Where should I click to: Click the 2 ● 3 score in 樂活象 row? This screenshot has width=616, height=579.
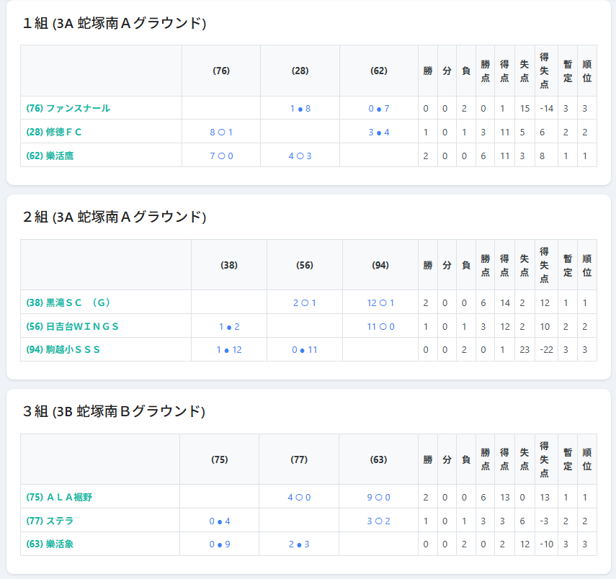click(x=299, y=544)
